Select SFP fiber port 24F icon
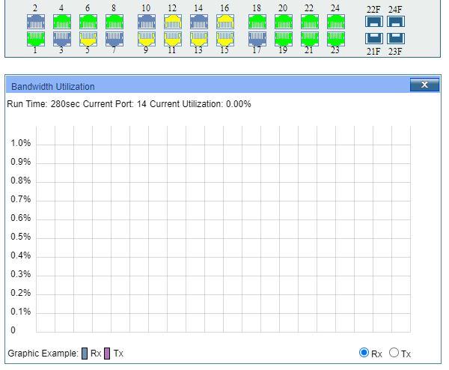 click(396, 22)
